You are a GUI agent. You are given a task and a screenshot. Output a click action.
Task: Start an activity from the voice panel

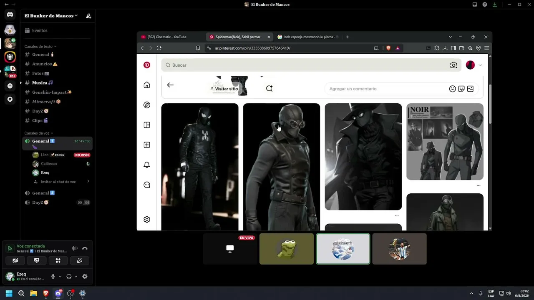pos(58,260)
